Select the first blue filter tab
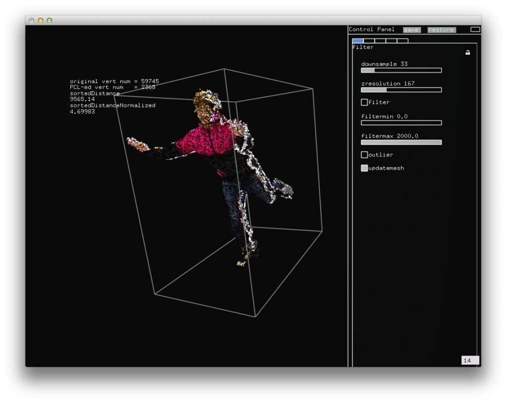 tap(357, 41)
